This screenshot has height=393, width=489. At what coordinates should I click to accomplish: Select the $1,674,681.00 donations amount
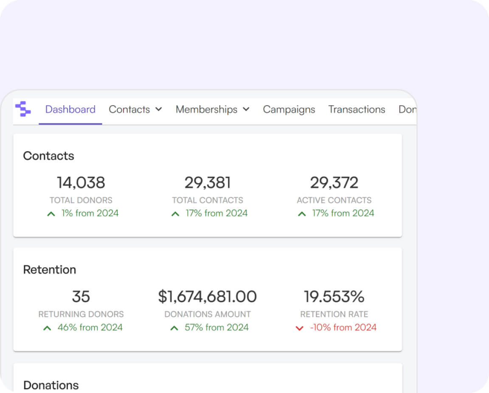pos(208,296)
